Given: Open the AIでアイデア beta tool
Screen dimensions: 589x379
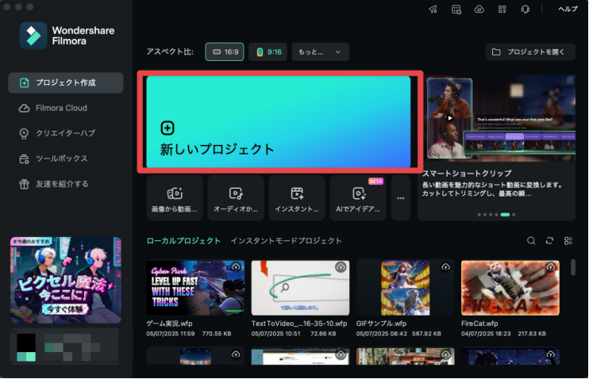Looking at the screenshot, I should pyautogui.click(x=358, y=198).
